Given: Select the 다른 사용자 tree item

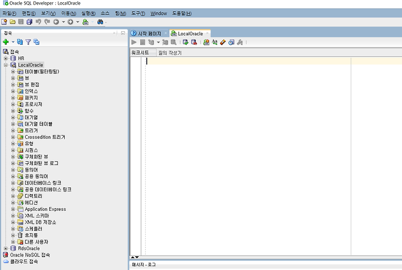Looking at the screenshot, I should point(36,242).
